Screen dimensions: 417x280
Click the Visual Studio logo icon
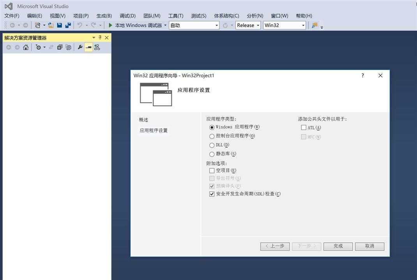(x=9, y=6)
